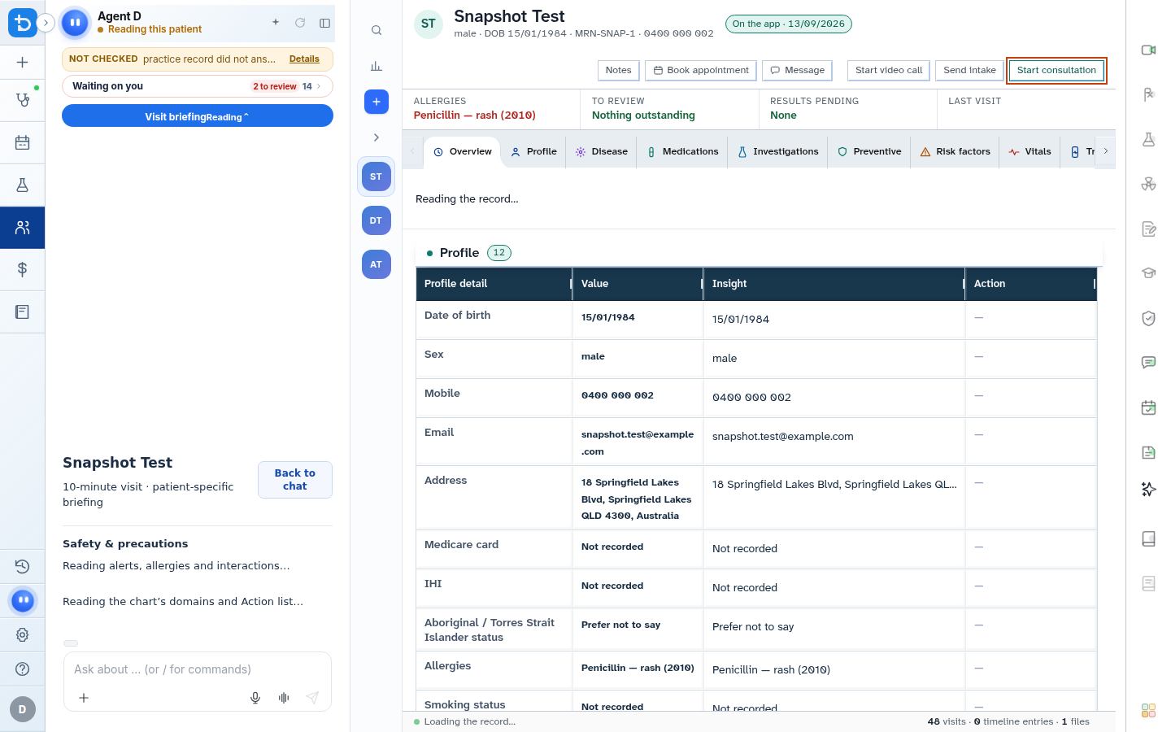1171x732 pixels.
Task: Click the Notes button
Action: pos(618,71)
